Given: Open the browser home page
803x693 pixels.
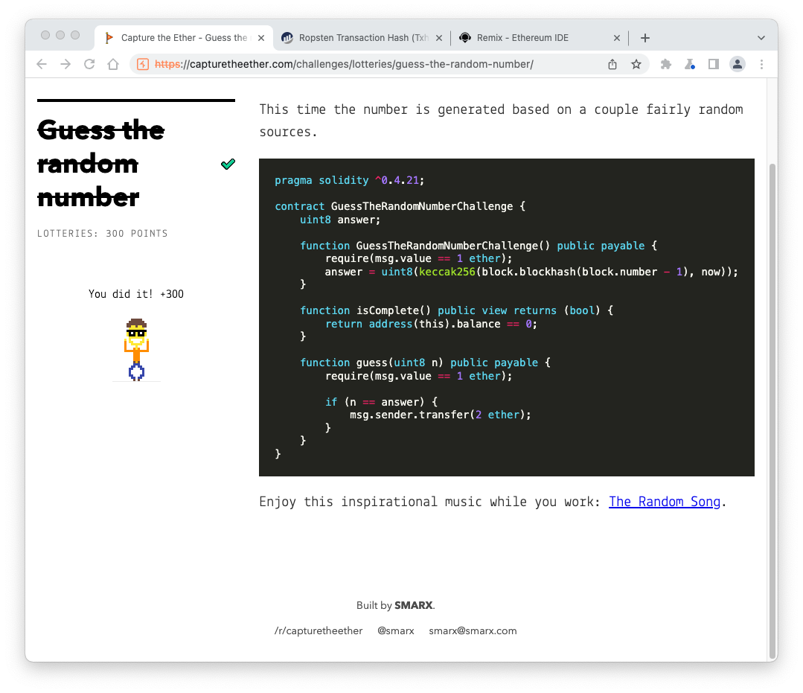Looking at the screenshot, I should [x=113, y=64].
